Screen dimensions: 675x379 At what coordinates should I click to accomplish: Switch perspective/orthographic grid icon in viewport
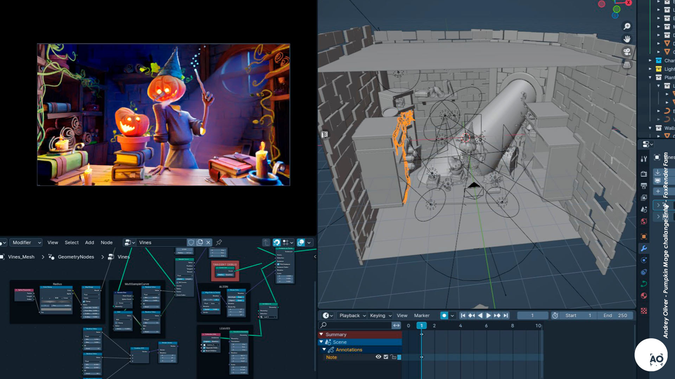(x=627, y=65)
